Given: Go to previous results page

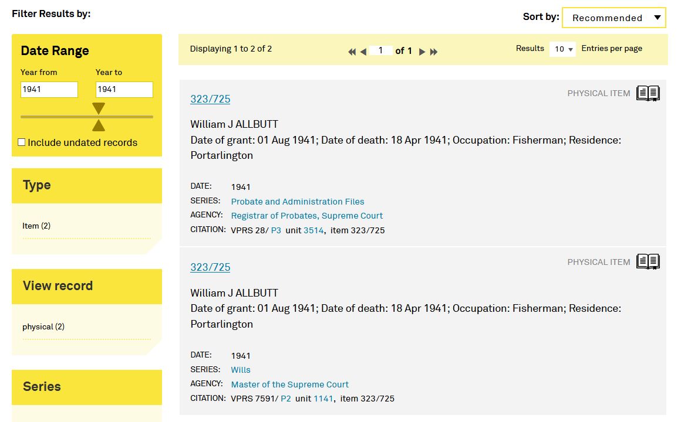Looking at the screenshot, I should [363, 52].
